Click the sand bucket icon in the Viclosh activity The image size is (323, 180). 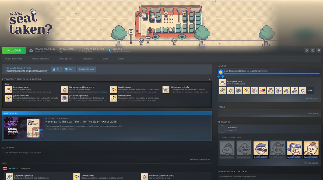144,177
